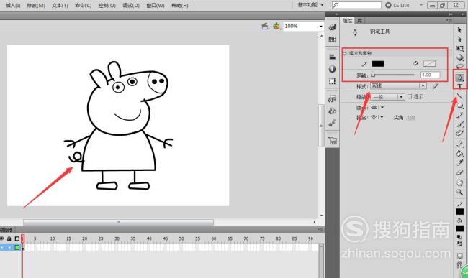The width and height of the screenshot is (468, 278).
Task: Open the 帮助(H) menu
Action: (x=180, y=5)
